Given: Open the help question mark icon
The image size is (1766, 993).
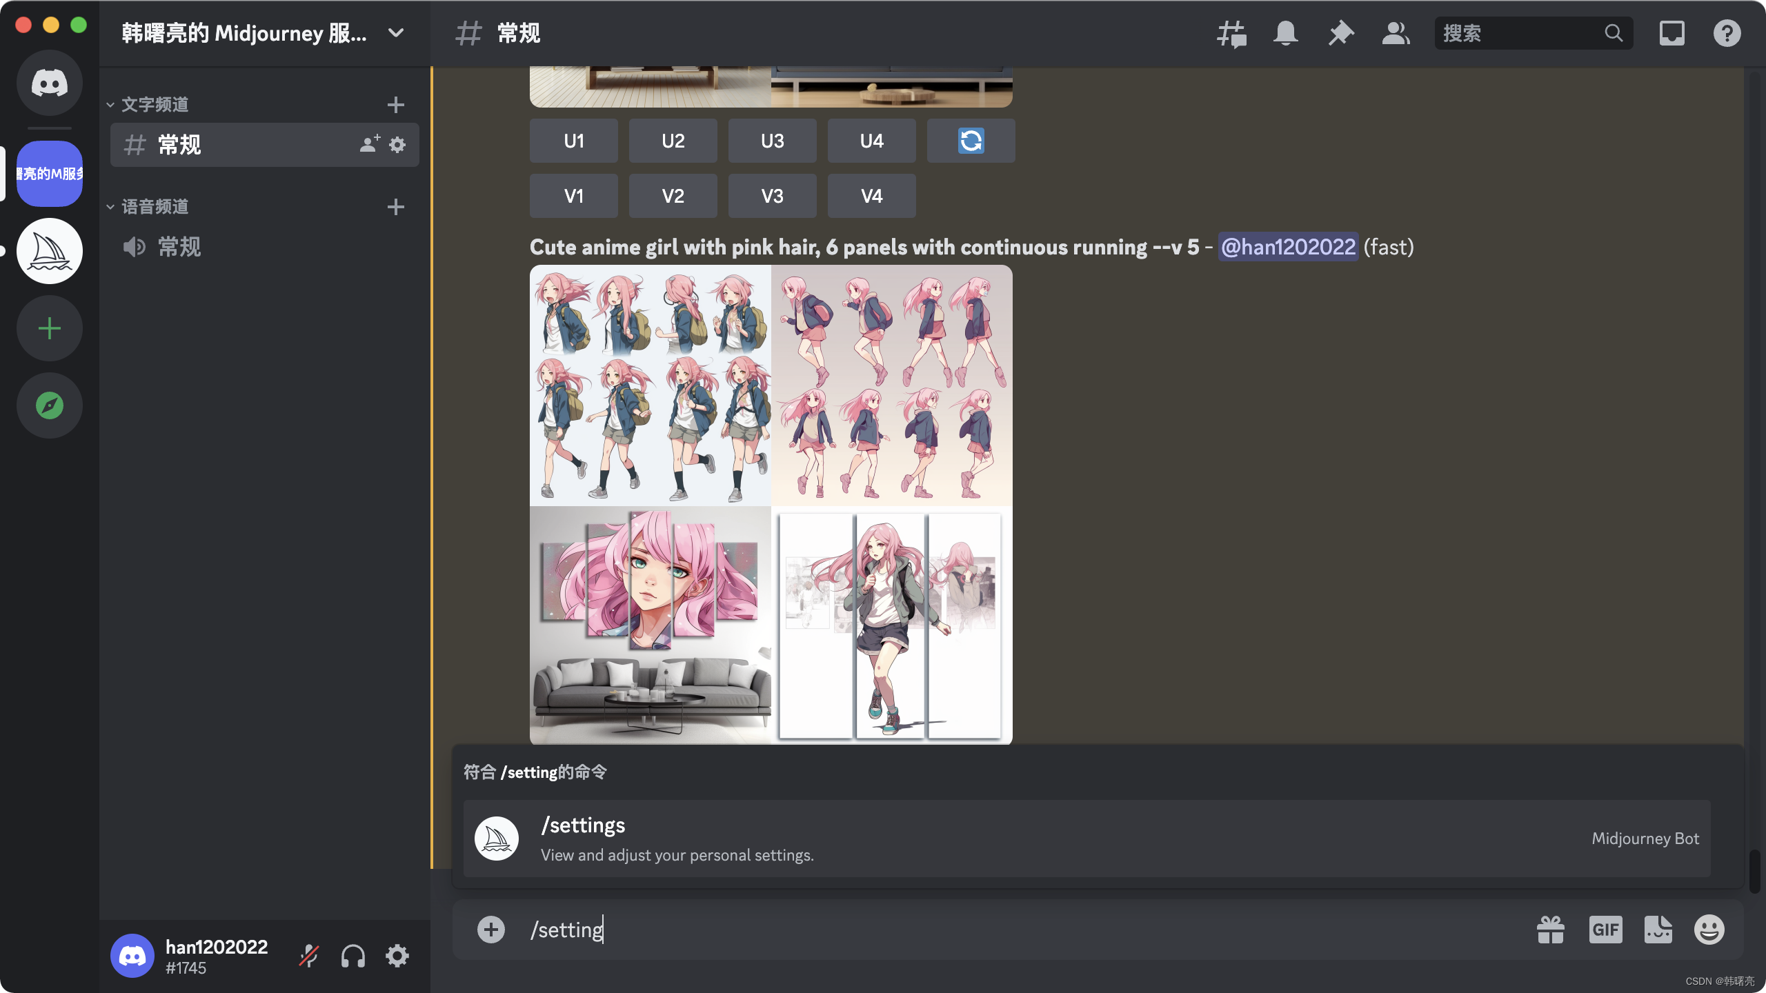Looking at the screenshot, I should 1727,33.
